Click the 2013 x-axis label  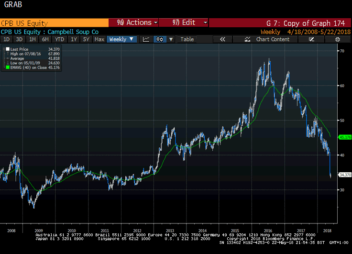pos(170,231)
